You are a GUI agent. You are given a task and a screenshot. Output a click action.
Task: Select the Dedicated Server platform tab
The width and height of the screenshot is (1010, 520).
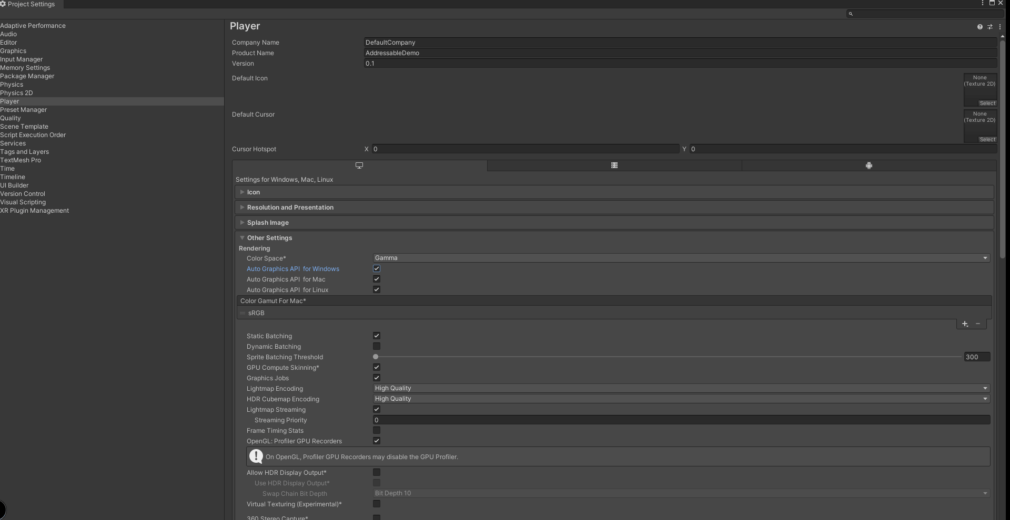click(x=614, y=165)
